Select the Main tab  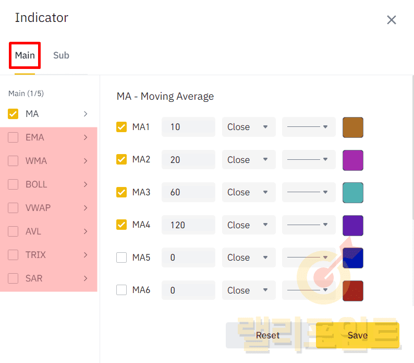pos(25,55)
